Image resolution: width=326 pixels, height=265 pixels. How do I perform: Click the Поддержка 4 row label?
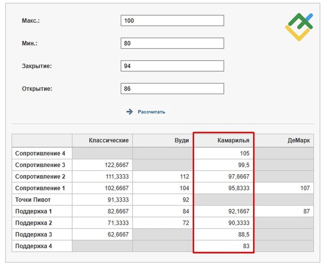34,246
